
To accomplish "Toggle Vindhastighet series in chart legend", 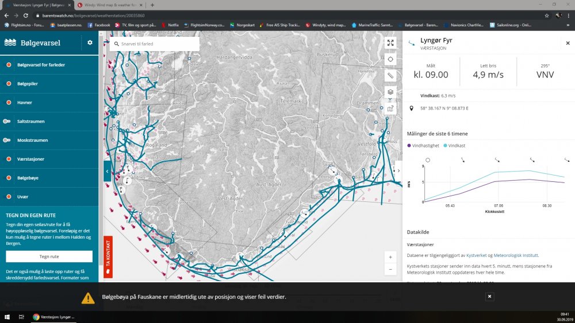I will 423,146.
